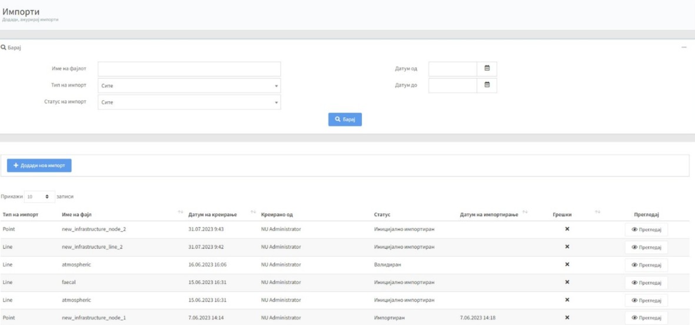Click errors X icon in Валидиран row

click(567, 264)
